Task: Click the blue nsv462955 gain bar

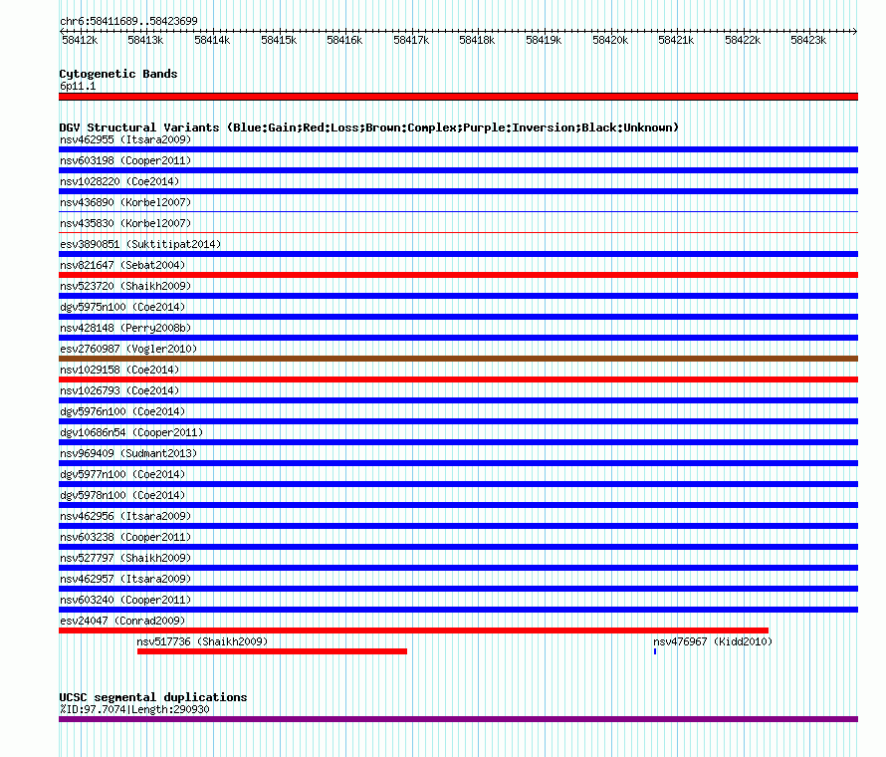Action: click(458, 149)
